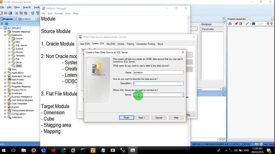Collapse the Databases tree node

pyautogui.click(x=5, y=35)
